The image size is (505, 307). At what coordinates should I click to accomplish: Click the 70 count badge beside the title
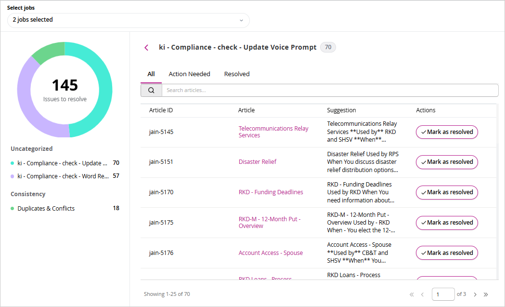[328, 47]
